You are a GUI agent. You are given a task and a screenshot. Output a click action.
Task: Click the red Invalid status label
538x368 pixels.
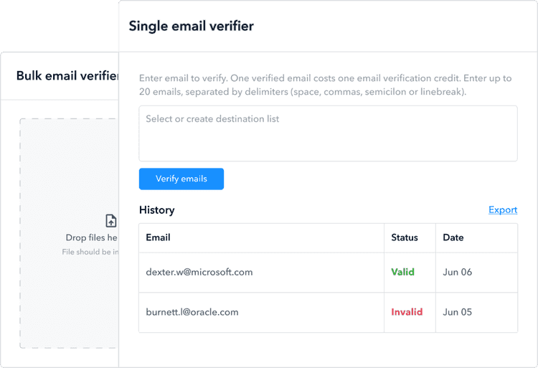[x=407, y=312]
